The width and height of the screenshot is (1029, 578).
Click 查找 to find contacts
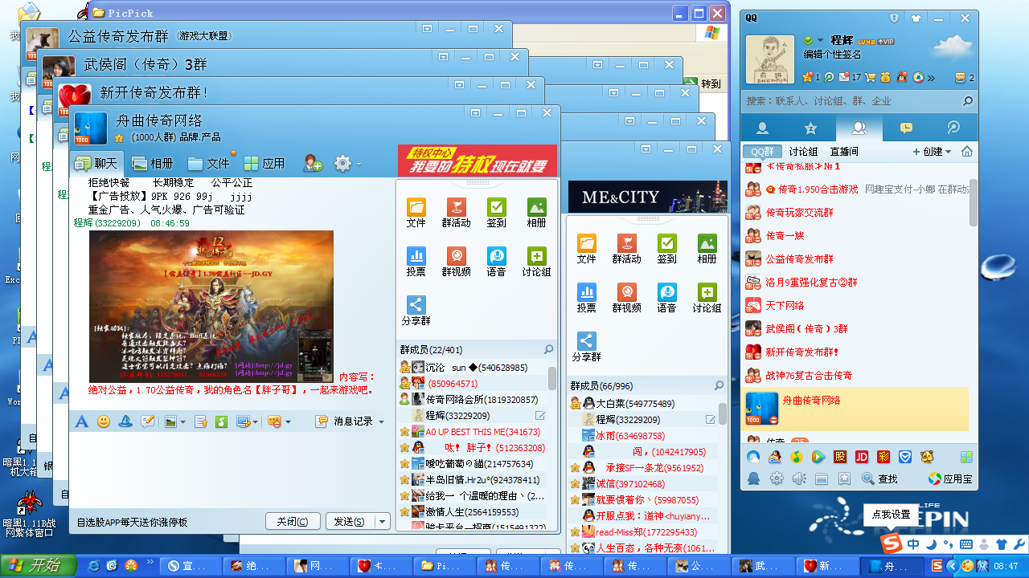pos(879,478)
